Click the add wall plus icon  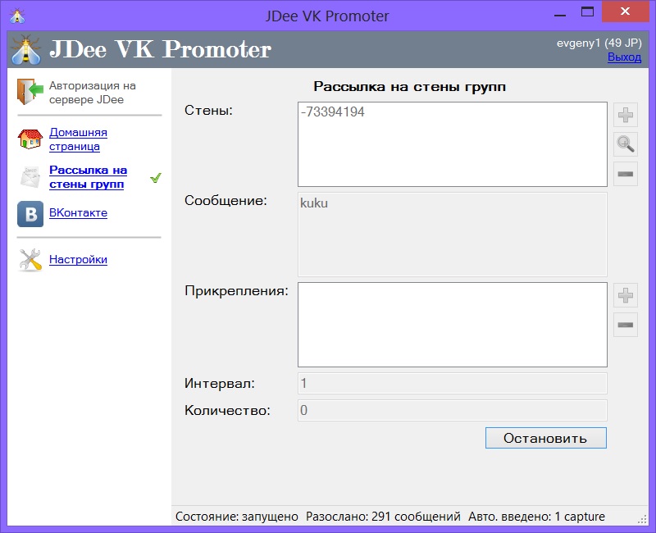pos(626,115)
